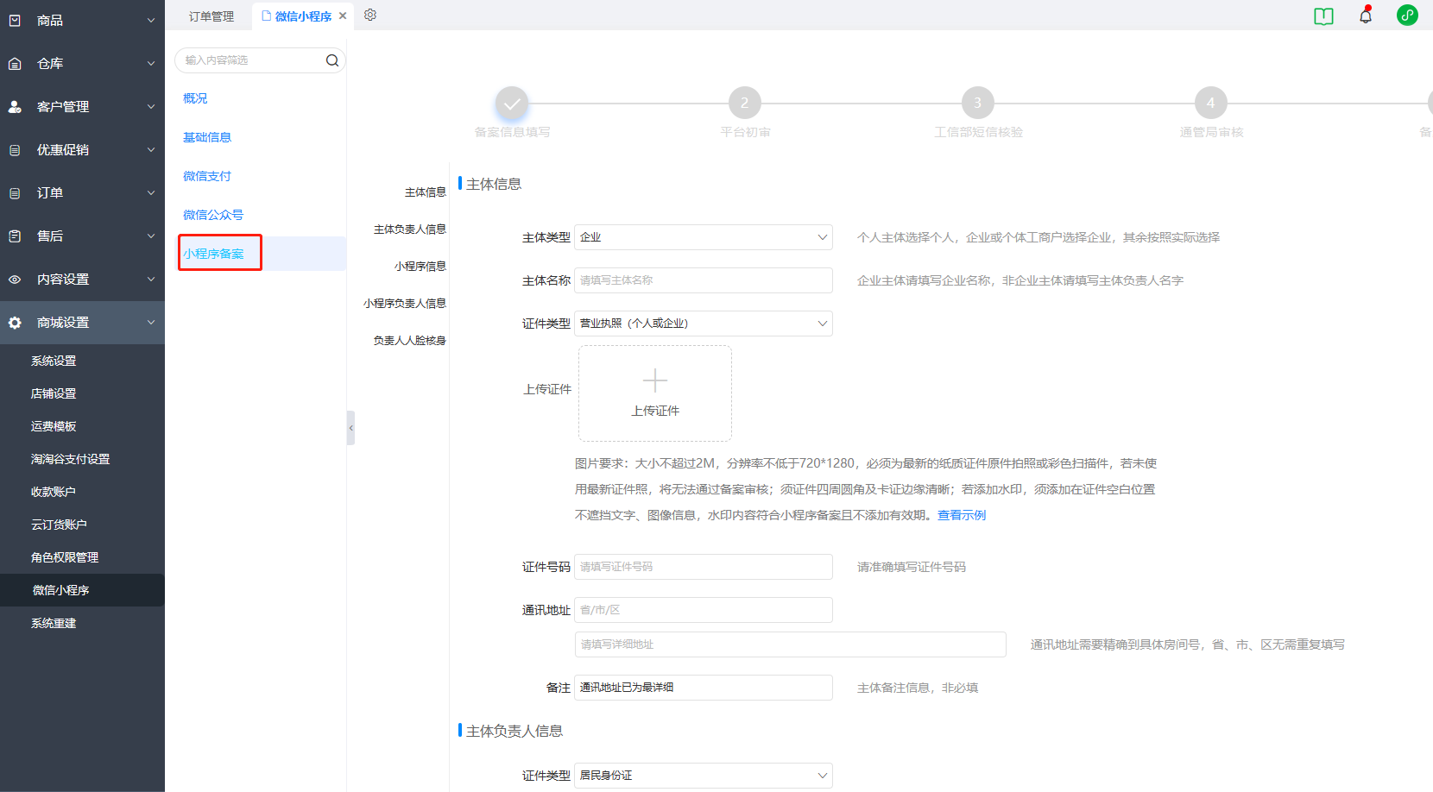Collapse the 商城设置 menu chevron
The width and height of the screenshot is (1433, 792).
[x=151, y=322]
